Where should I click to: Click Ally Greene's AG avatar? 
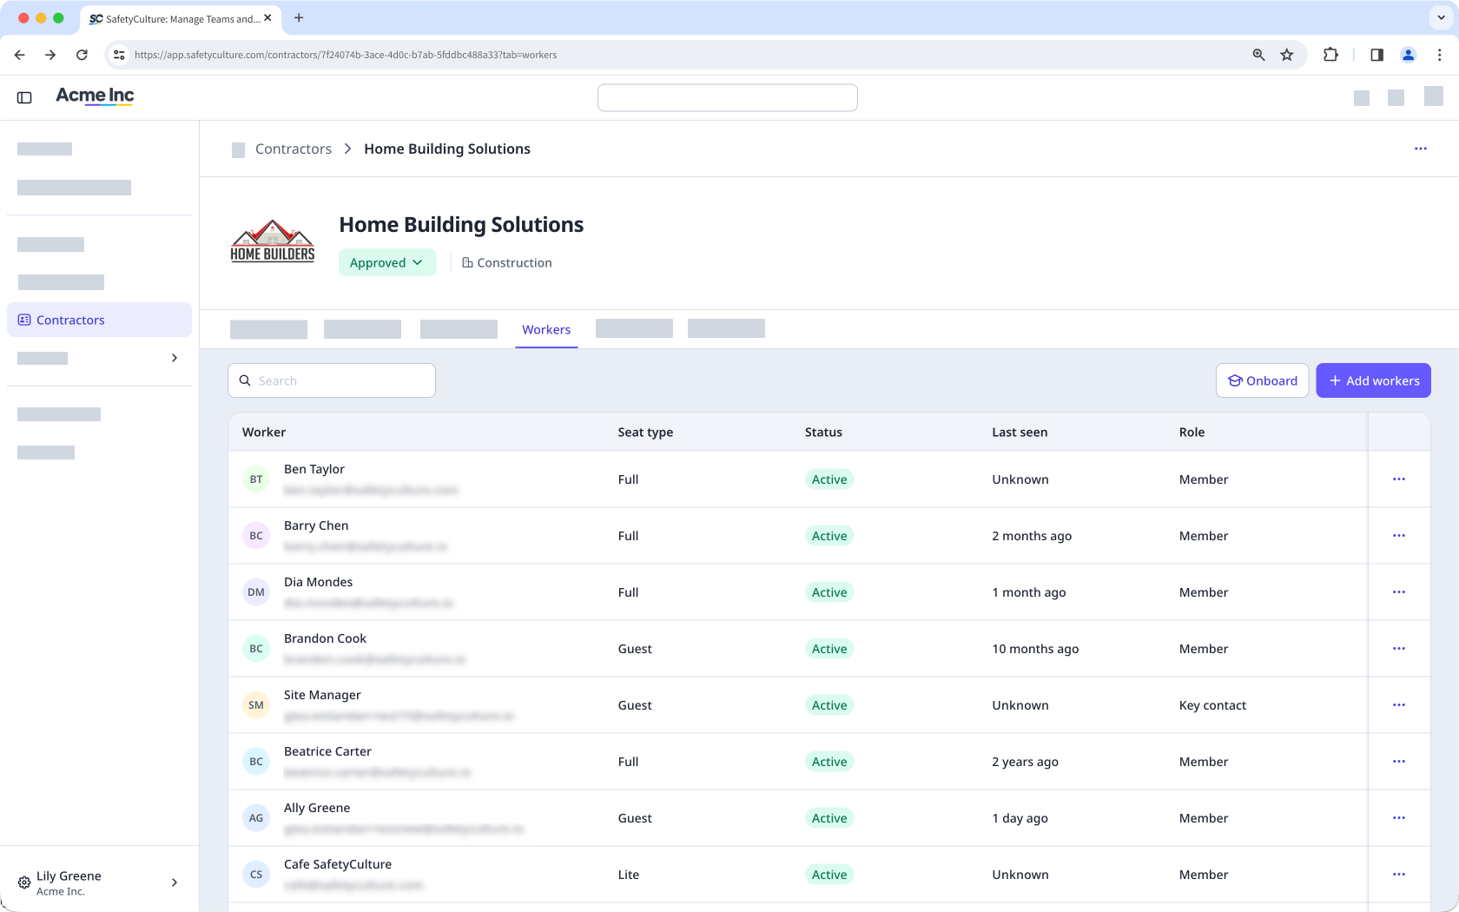pyautogui.click(x=256, y=818)
